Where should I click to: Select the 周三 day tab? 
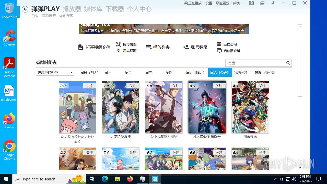point(149,73)
